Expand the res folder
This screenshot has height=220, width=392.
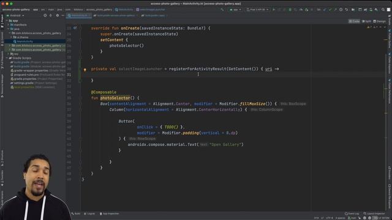pos(9,54)
